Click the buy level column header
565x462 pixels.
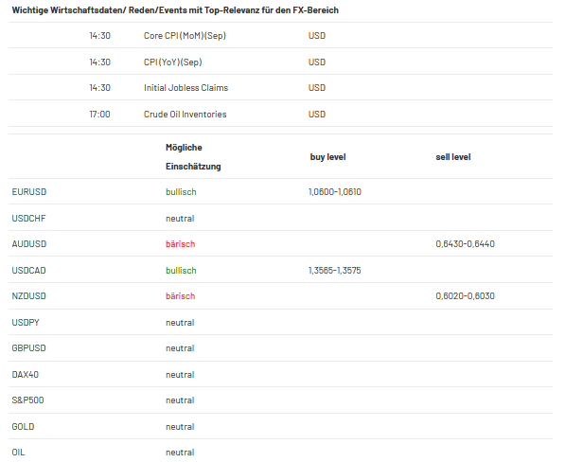(x=327, y=157)
